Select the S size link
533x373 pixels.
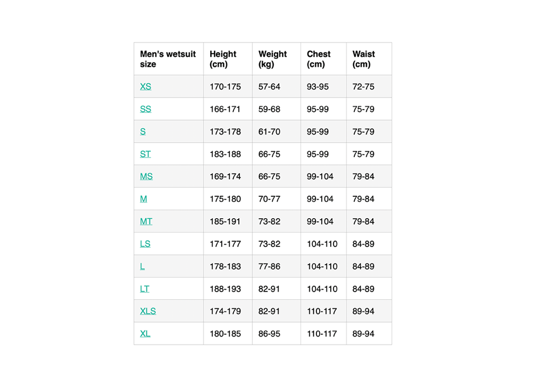point(143,131)
